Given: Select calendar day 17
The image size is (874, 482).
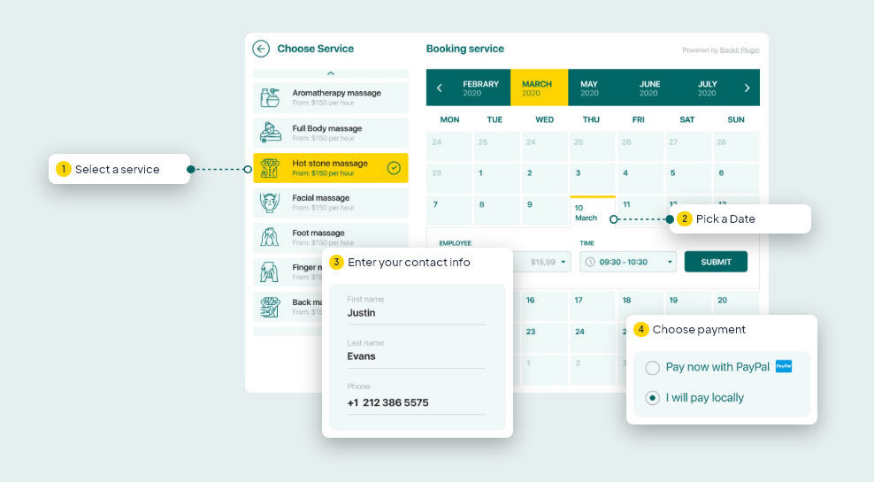Looking at the screenshot, I should 593,305.
